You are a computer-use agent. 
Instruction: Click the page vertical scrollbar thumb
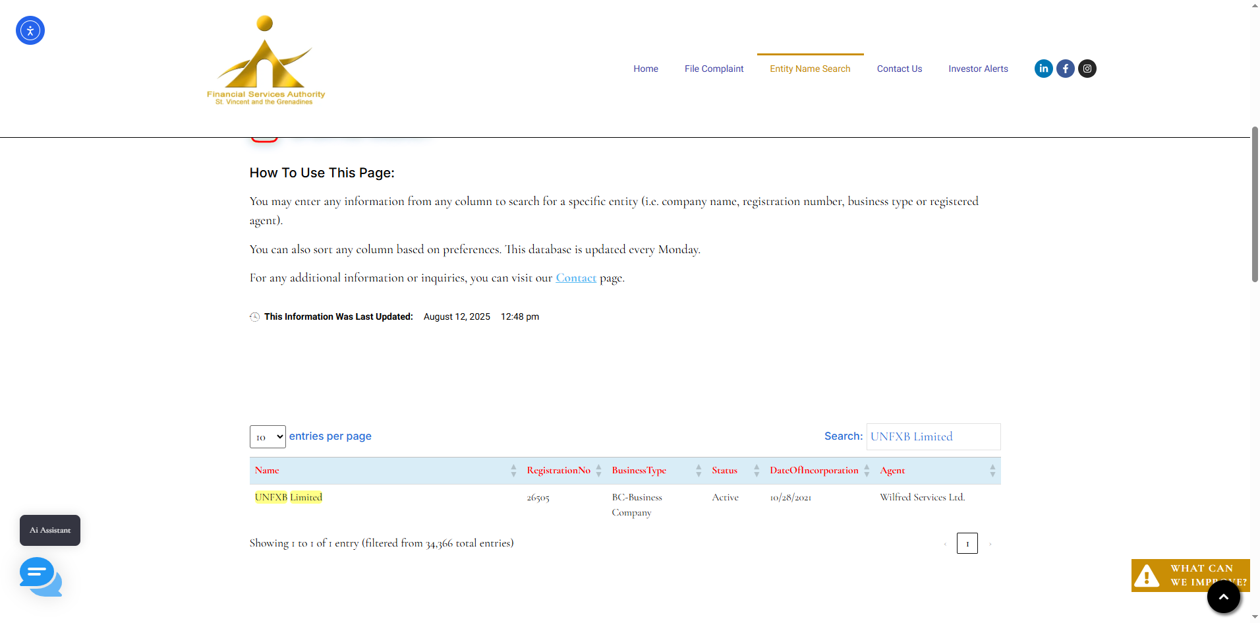pyautogui.click(x=1255, y=204)
